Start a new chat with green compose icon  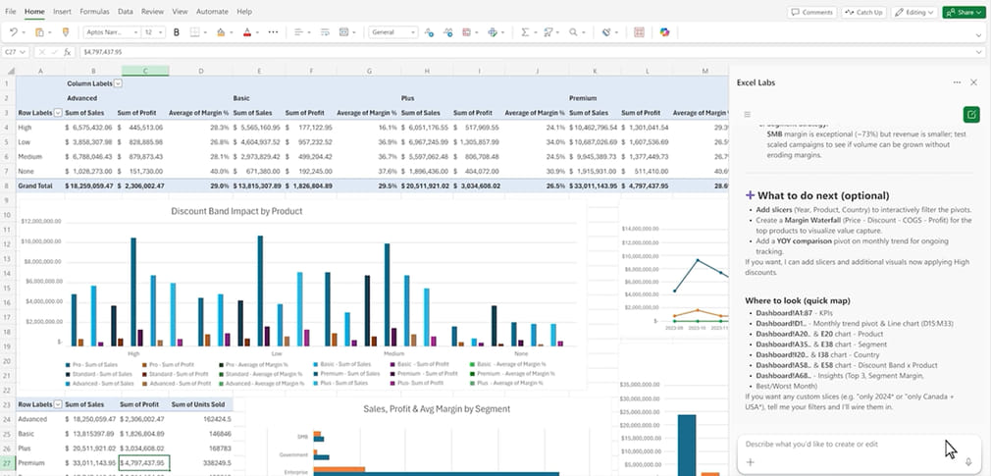(970, 114)
